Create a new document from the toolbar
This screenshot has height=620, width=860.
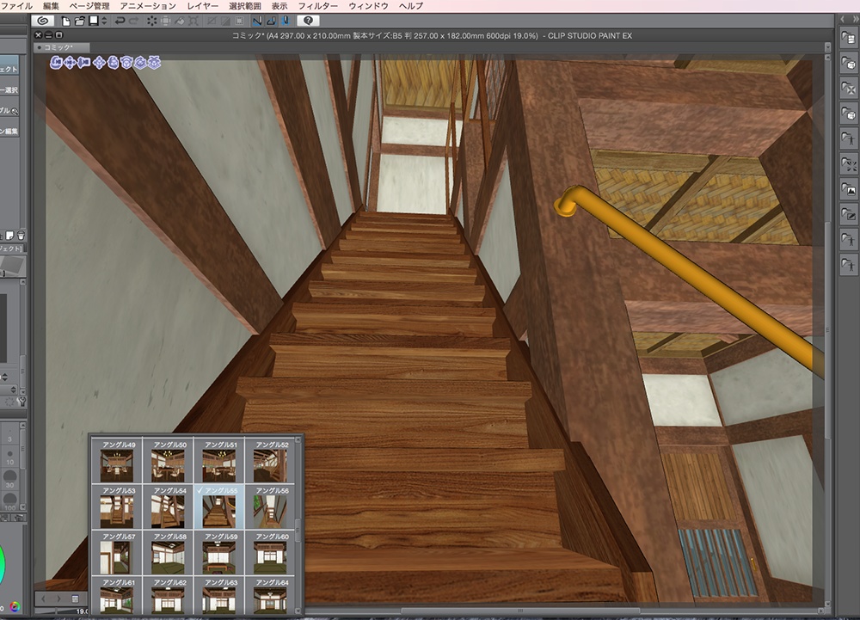pos(66,21)
